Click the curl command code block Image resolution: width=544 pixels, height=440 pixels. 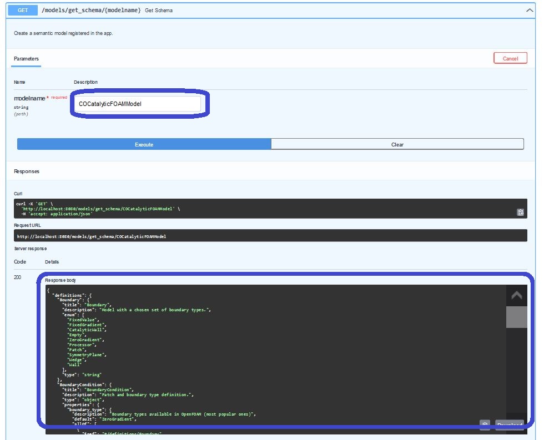click(270, 209)
